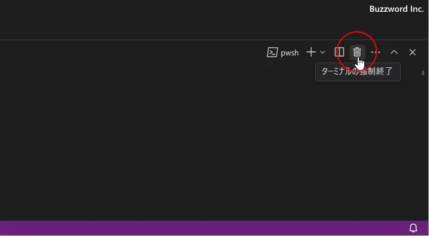
Task: Maximize the panel with the up chevron
Action: tap(394, 52)
